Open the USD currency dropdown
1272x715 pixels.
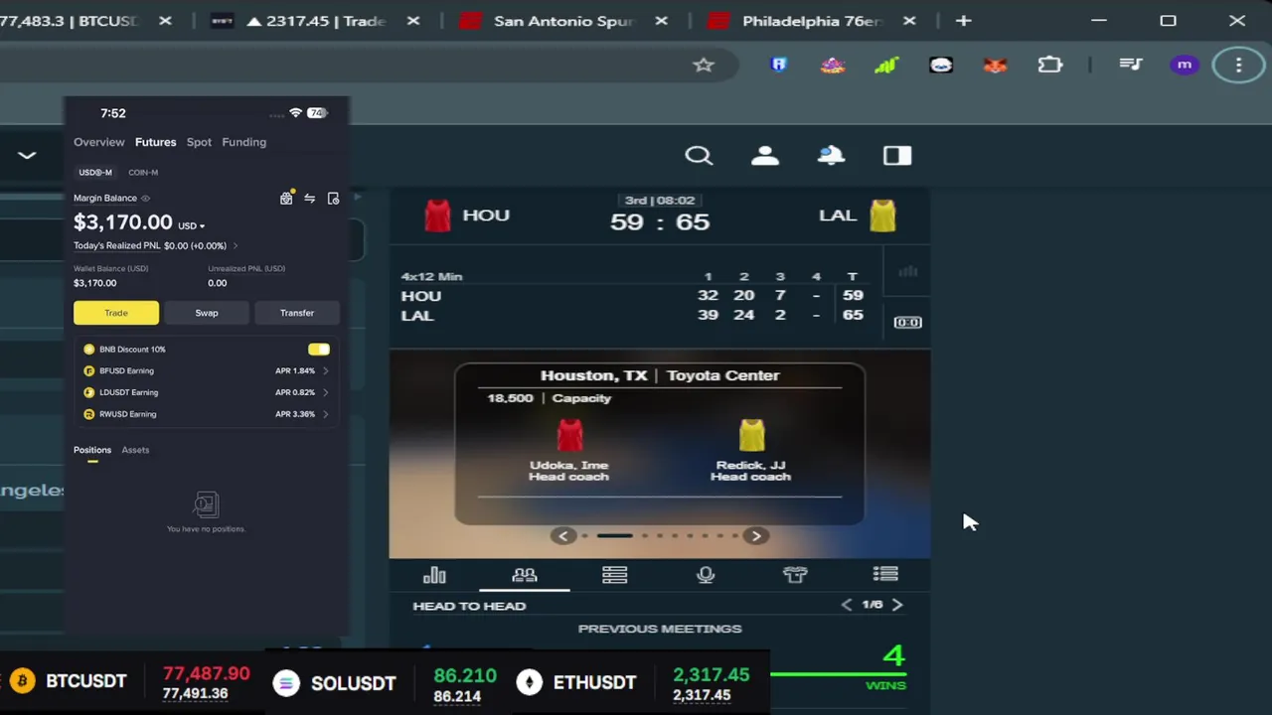191,225
